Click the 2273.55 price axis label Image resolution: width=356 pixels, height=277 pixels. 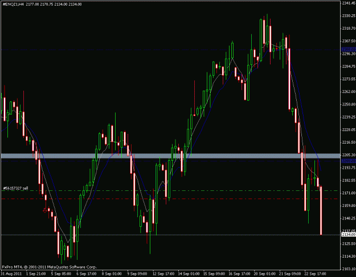click(x=349, y=79)
